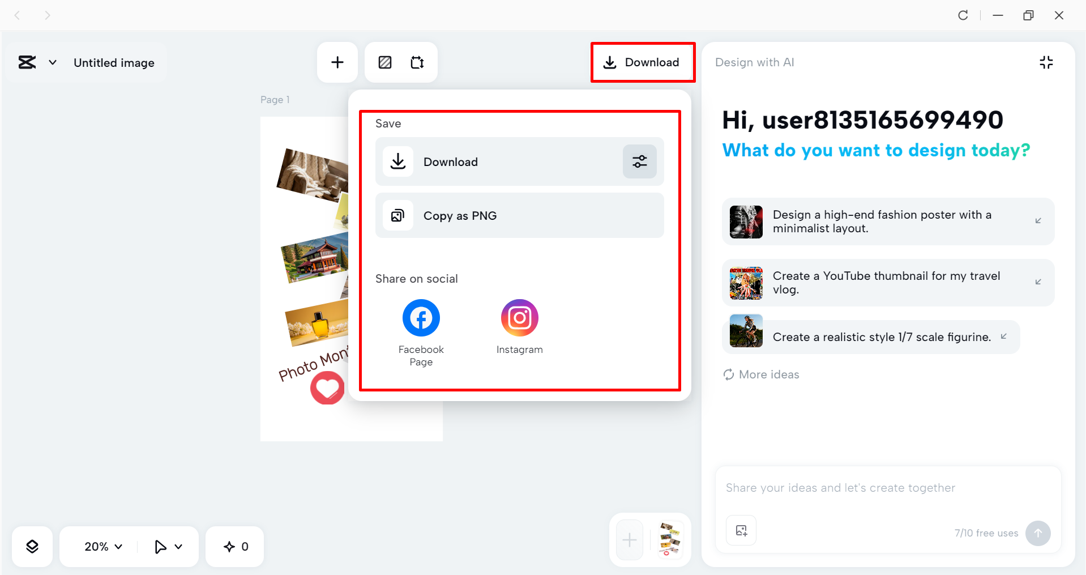Open the layers panel icon

point(32,547)
